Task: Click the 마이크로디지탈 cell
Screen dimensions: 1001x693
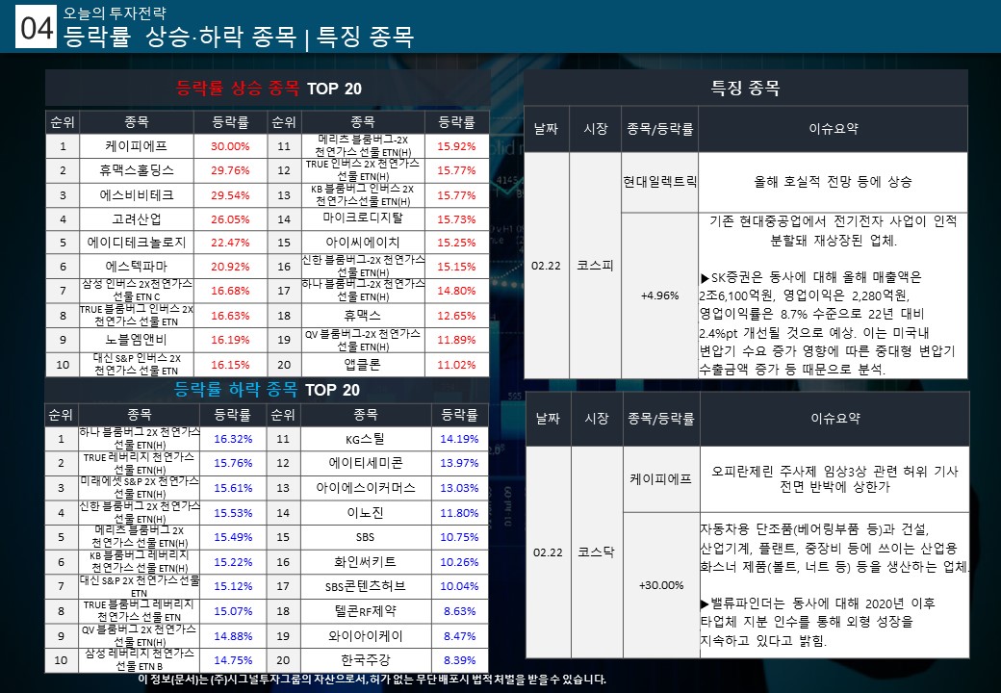Action: pyautogui.click(x=363, y=218)
